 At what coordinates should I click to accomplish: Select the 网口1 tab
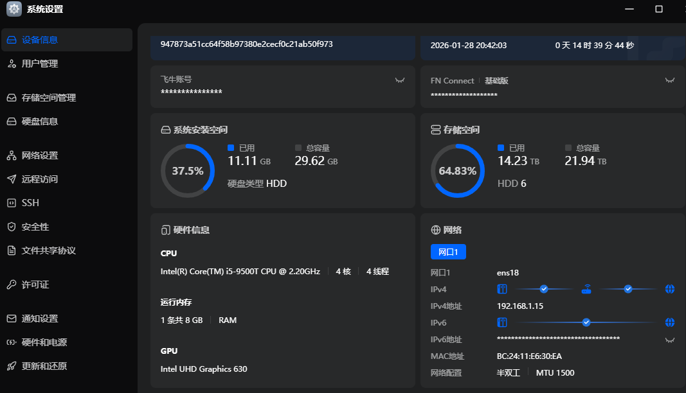447,252
